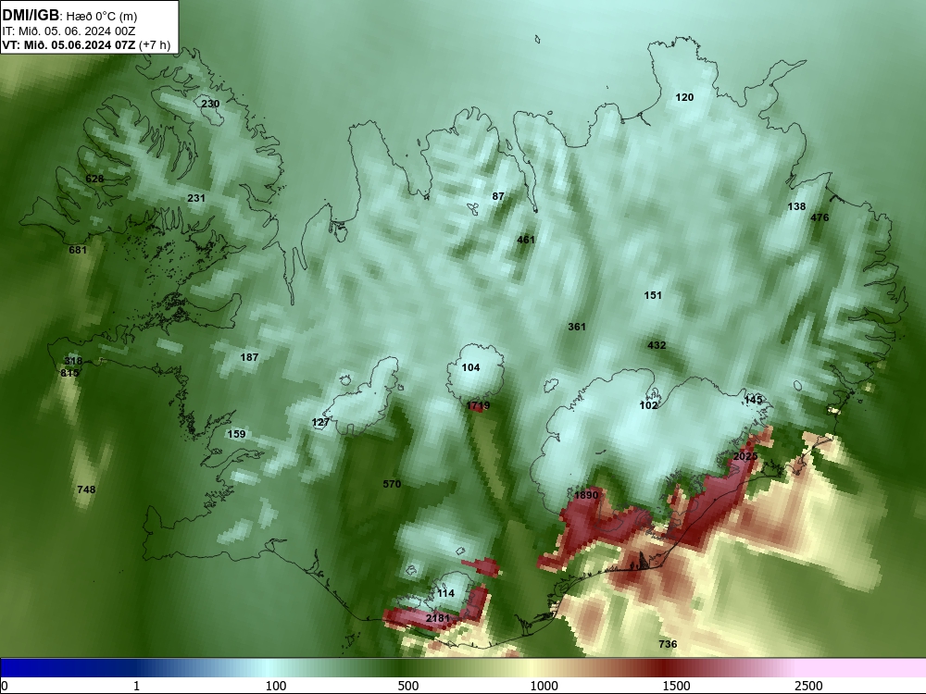Click the 1719 value label
Image resolution: width=926 pixels, height=694 pixels.
coord(478,405)
